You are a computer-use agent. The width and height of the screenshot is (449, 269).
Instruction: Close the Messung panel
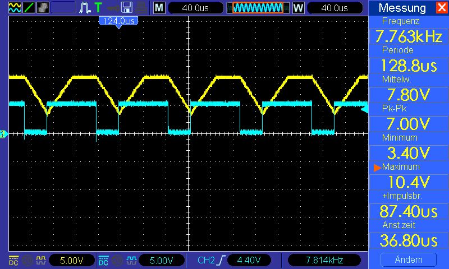pos(441,8)
